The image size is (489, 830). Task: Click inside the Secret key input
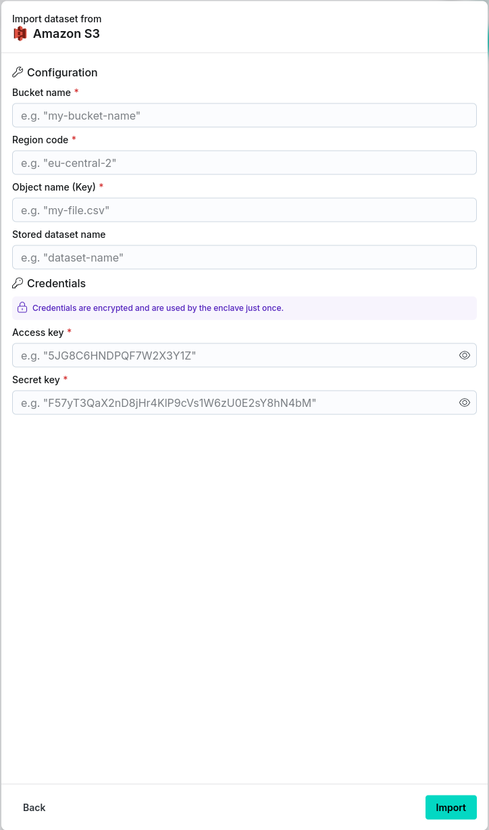(234, 402)
